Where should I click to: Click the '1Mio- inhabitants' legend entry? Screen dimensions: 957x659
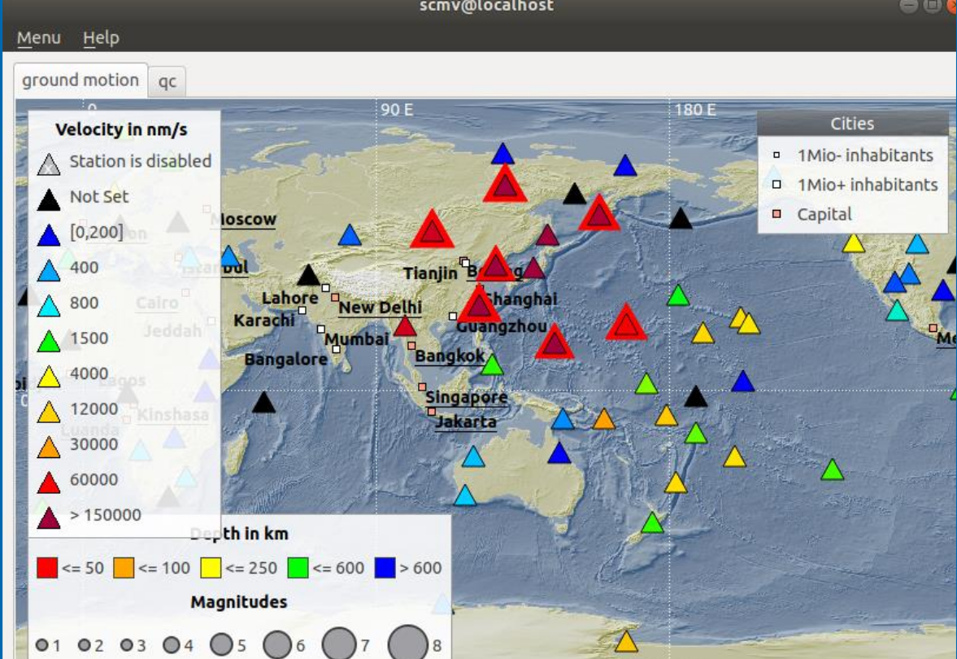(x=853, y=155)
